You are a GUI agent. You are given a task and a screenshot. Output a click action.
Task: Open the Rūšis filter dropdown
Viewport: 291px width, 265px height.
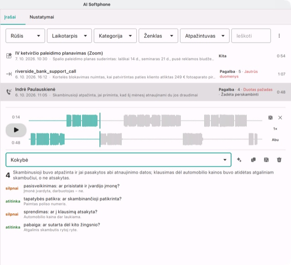25,36
